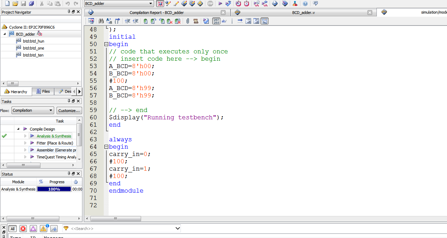Toggle error messages filter in Messages panel
This screenshot has width=447, height=238.
23,229
